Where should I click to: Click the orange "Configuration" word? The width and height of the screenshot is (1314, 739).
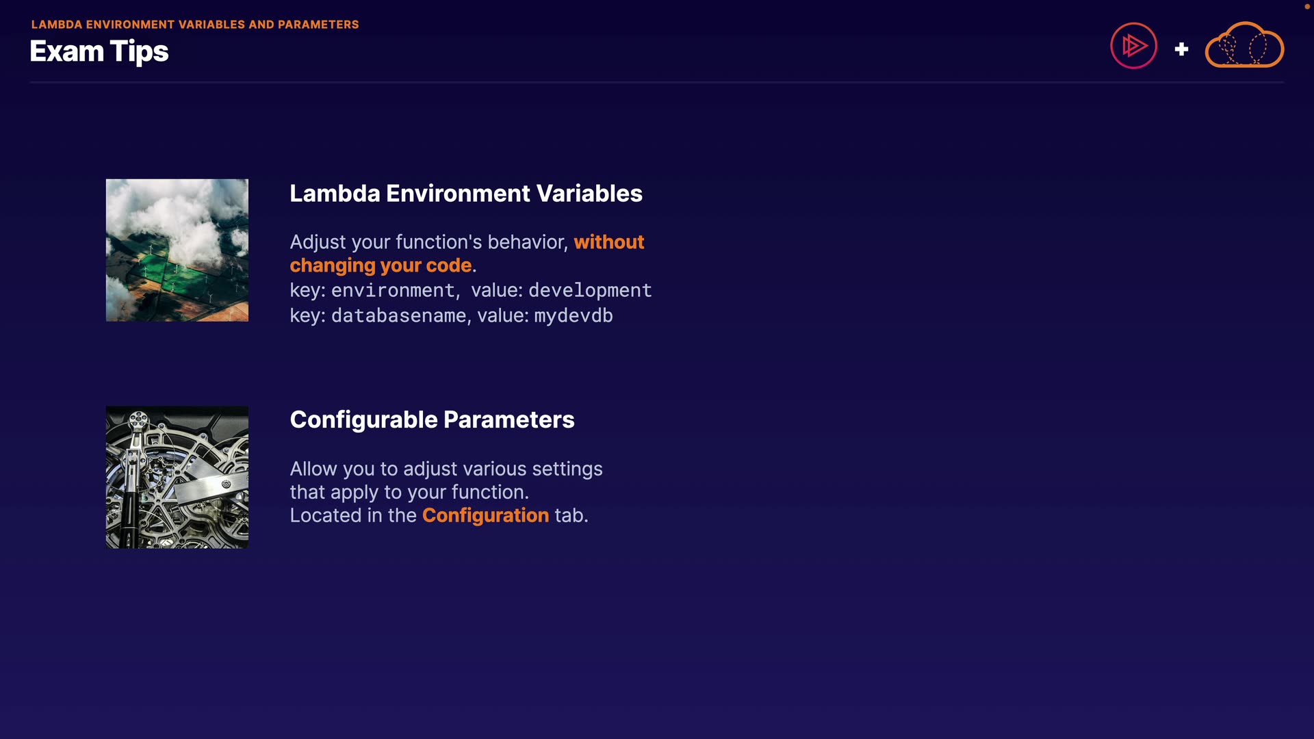(x=485, y=515)
